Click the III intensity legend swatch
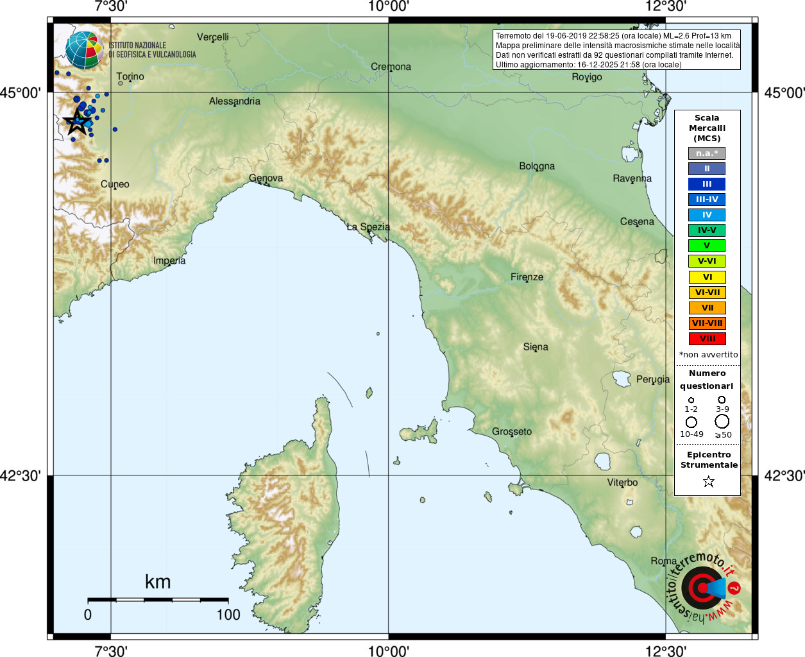 (x=707, y=184)
